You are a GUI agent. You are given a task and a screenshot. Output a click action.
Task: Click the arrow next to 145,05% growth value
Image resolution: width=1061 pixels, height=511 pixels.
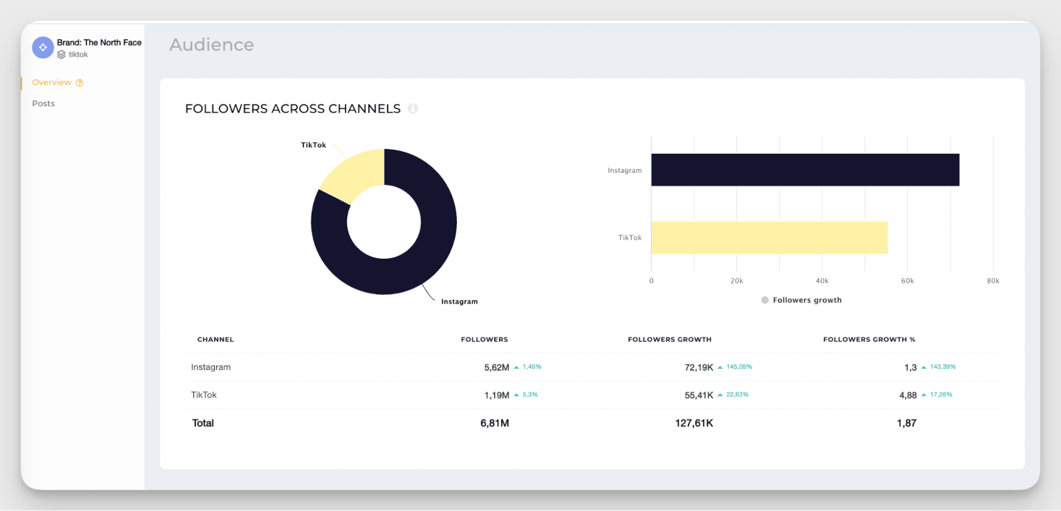point(720,366)
